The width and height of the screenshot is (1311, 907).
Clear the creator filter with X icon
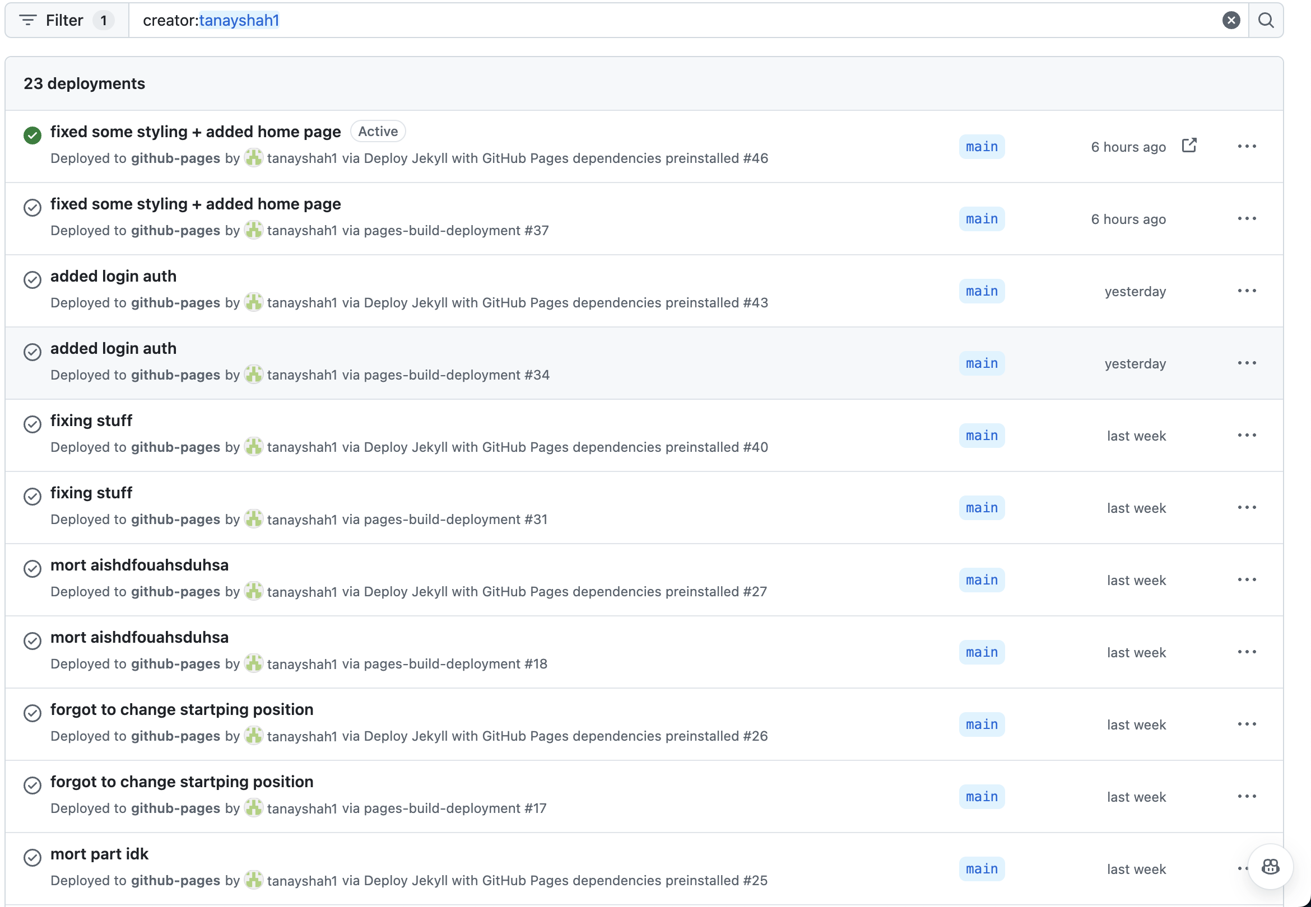[1231, 21]
